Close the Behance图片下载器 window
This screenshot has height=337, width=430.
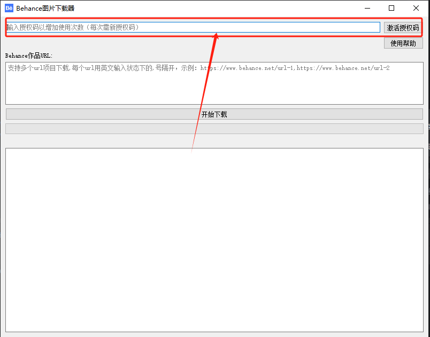(x=416, y=8)
